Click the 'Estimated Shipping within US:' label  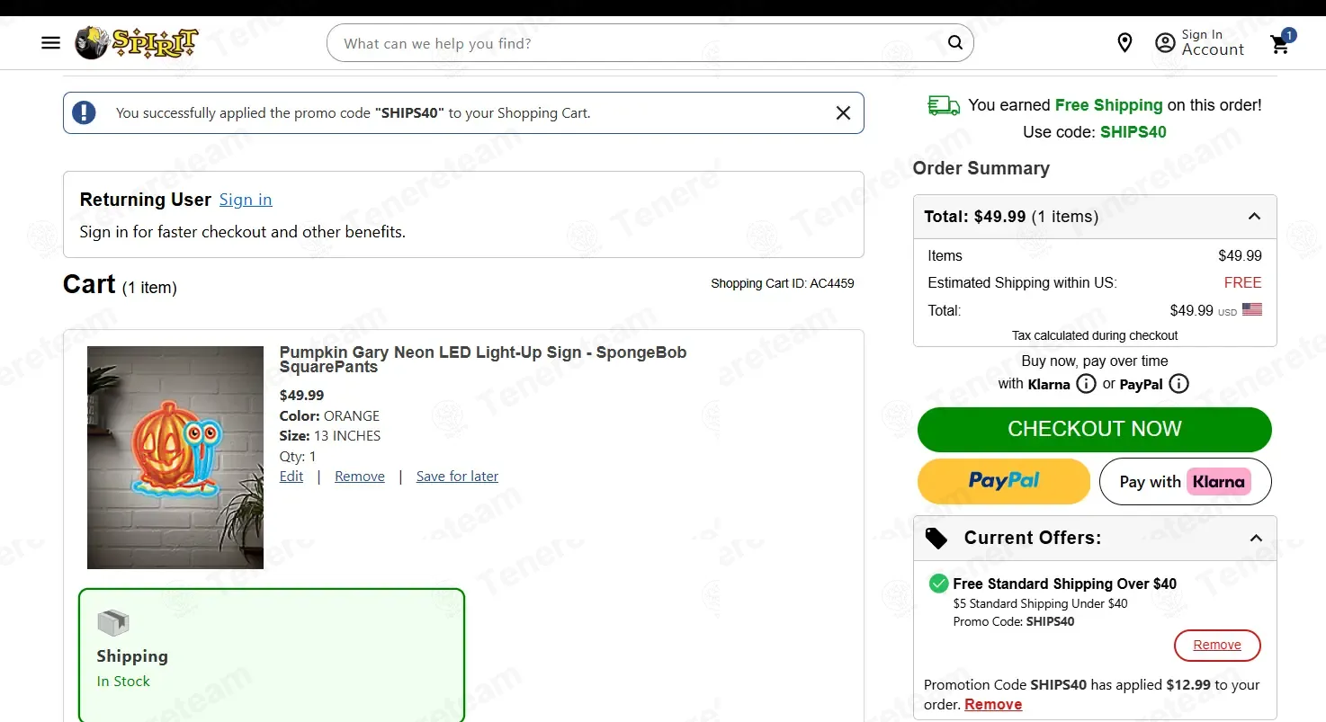(1022, 282)
